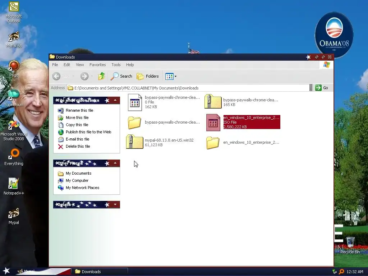Screen dimensions: 368x276
Task: Select bypass-paywalls zip archive 165 KB
Action: [x=213, y=101]
